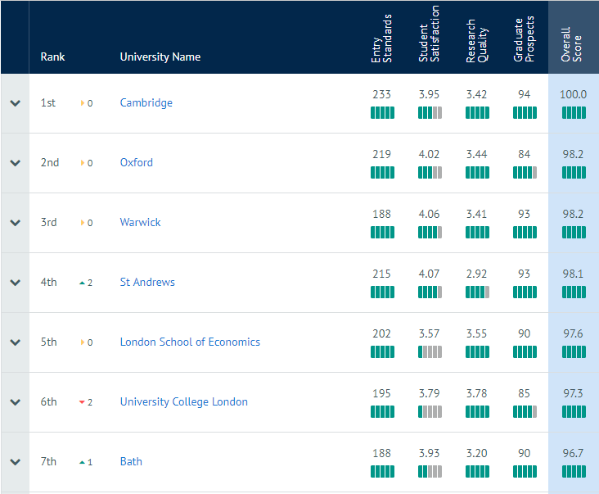Screen dimensions: 599x494
Task: Select Bath's overall score 96.7
Action: click(x=573, y=453)
